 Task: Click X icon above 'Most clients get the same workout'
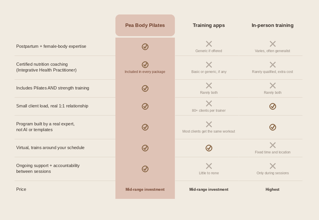tap(209, 124)
